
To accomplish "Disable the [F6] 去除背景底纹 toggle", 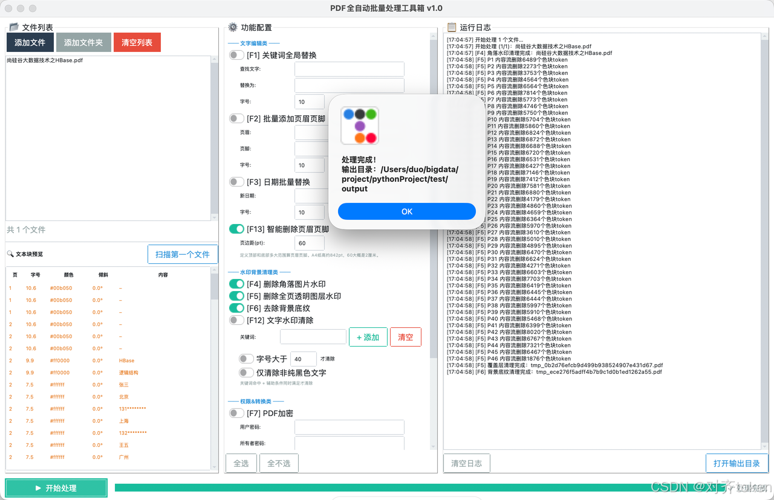I will tap(236, 308).
